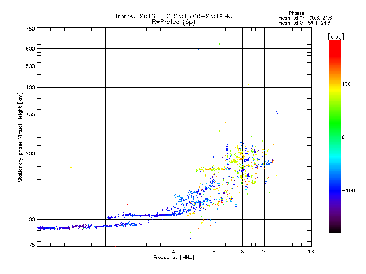Click the x-axis tick label '8'
Screen dimensions: 366x274
242,252
